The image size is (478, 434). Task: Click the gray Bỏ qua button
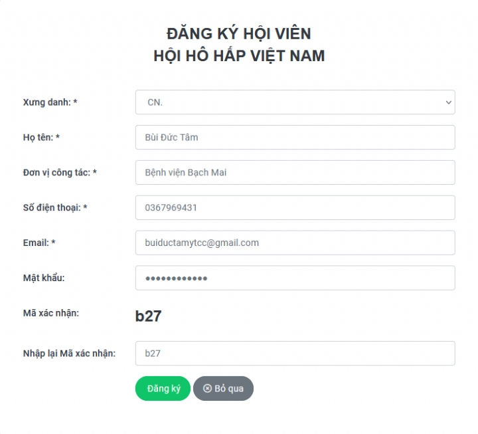pos(224,389)
